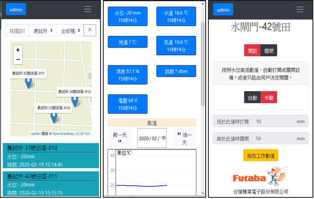Open the 全部種 type dropdown
Image resolution: width=314 pixels, height=199 pixels.
(70, 30)
